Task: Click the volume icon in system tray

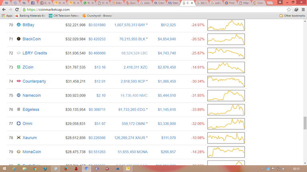Action: 284,169
